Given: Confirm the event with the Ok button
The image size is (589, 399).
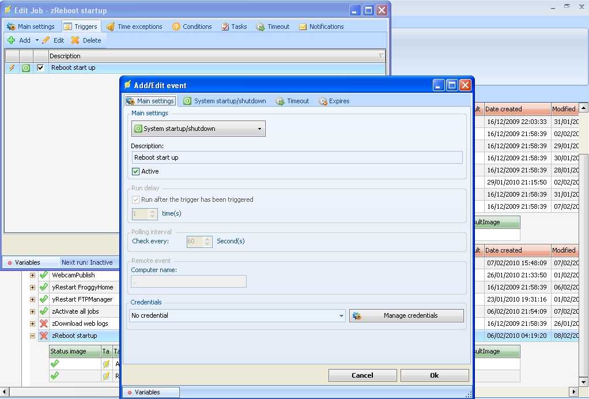Looking at the screenshot, I should pyautogui.click(x=435, y=375).
